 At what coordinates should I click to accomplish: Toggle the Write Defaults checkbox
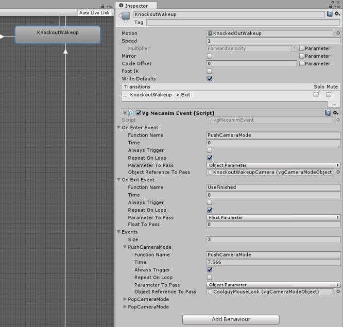click(210, 79)
